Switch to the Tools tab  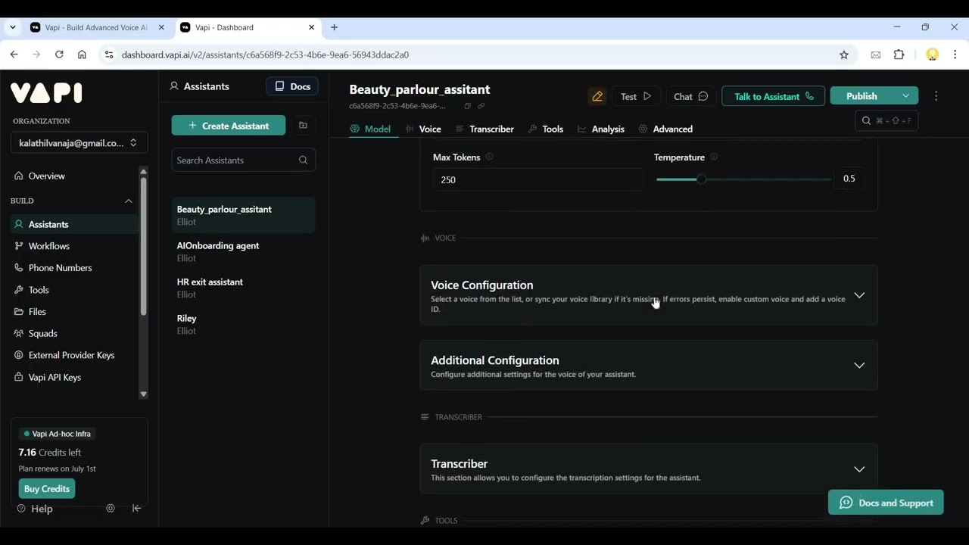[546, 129]
